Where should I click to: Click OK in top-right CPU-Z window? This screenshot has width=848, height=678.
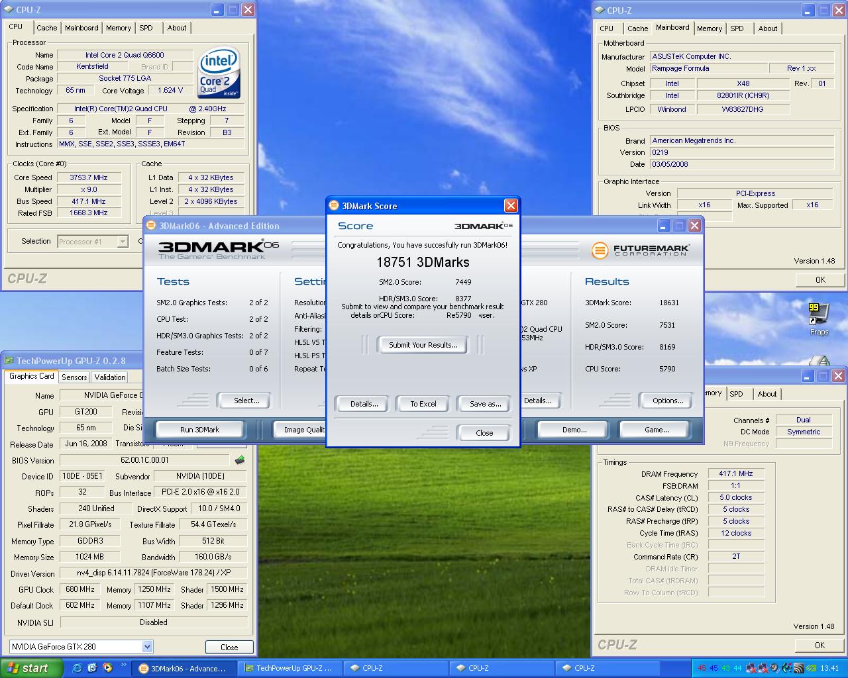tap(820, 279)
